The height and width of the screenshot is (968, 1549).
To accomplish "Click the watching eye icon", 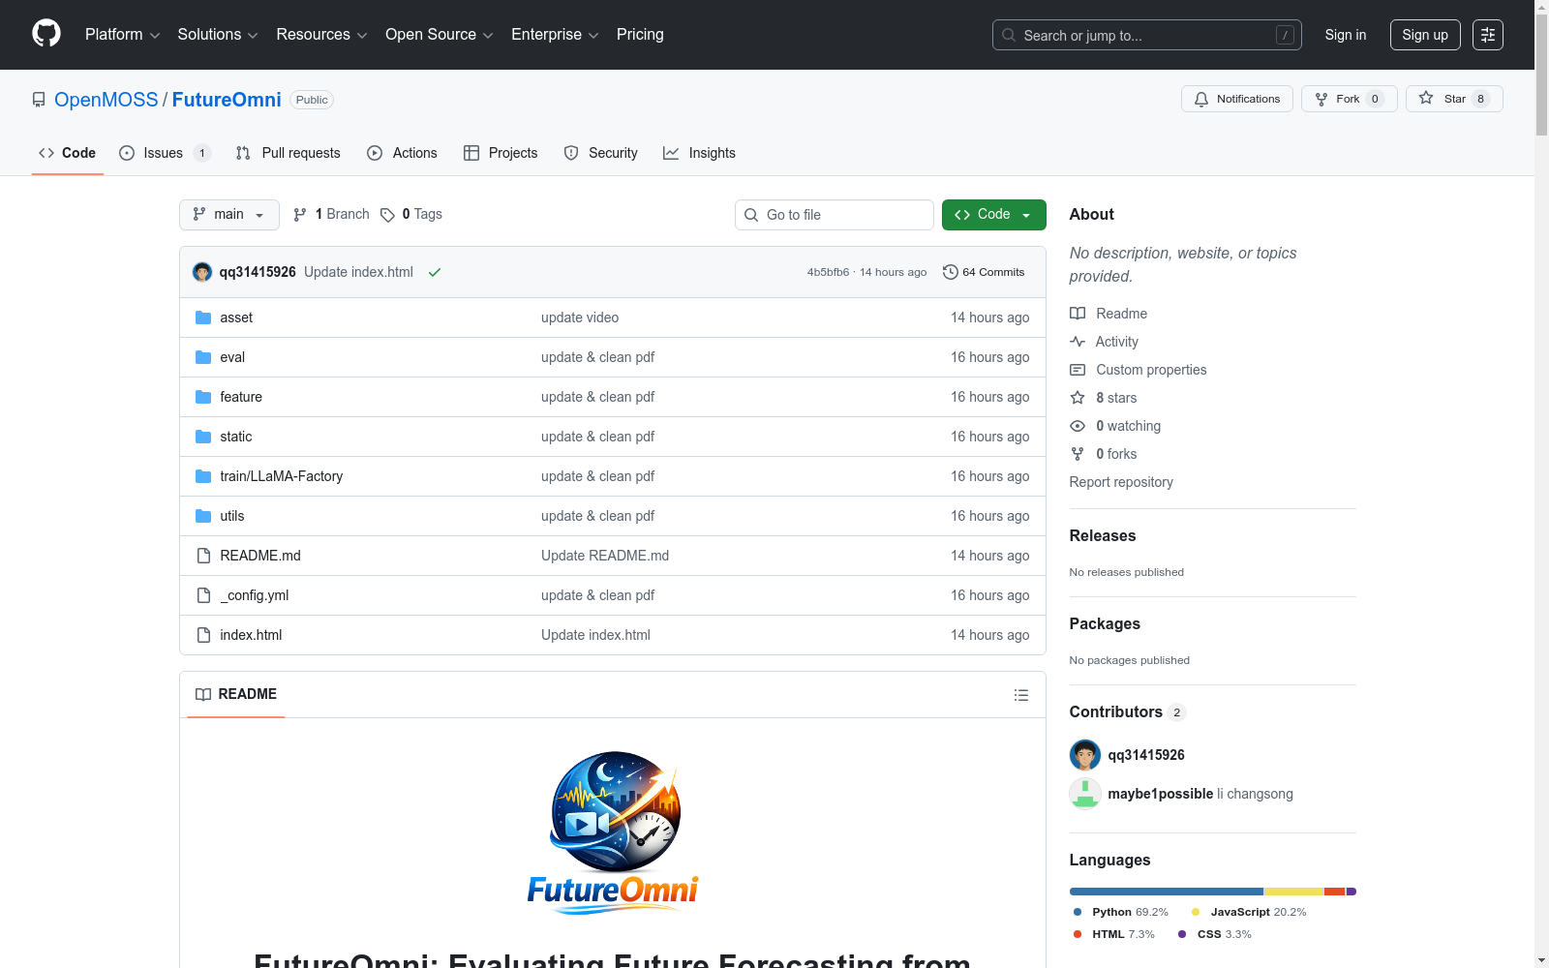I will (x=1078, y=426).
